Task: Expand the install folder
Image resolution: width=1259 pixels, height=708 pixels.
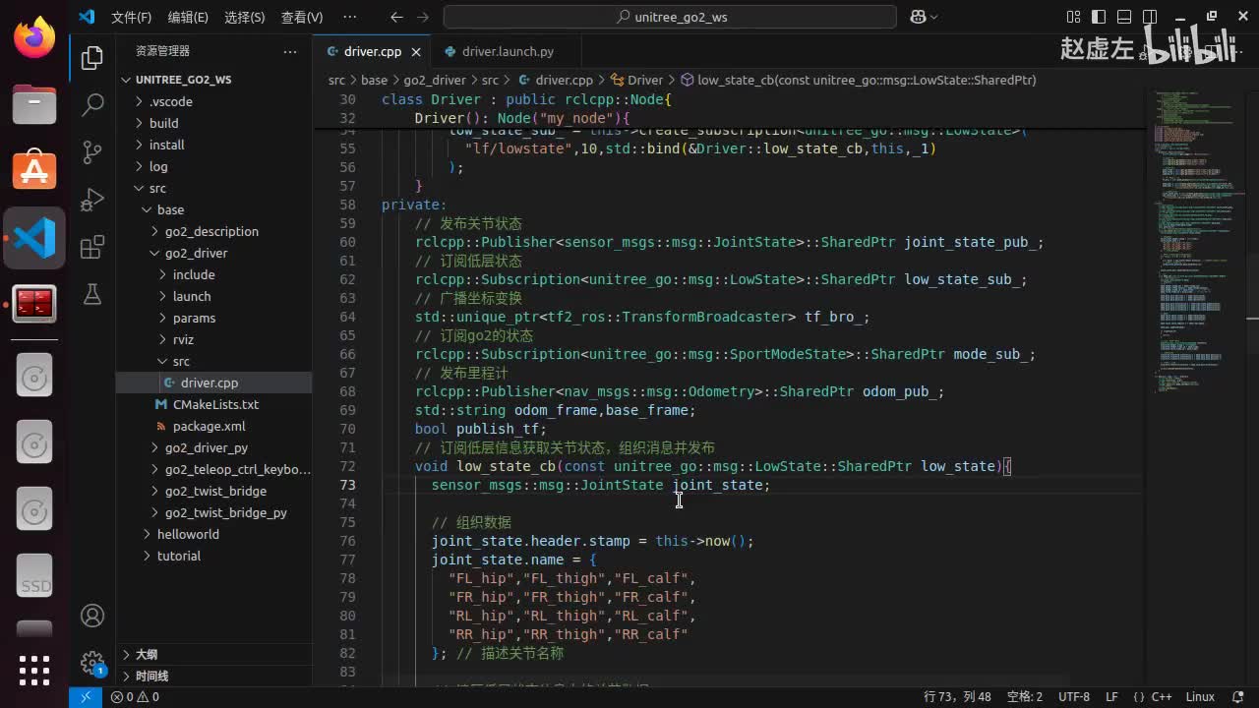Action: pyautogui.click(x=214, y=145)
